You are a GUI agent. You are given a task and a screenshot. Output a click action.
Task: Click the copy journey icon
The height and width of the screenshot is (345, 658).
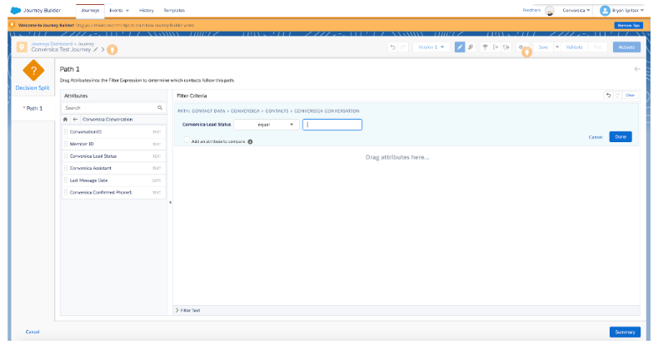[471, 47]
